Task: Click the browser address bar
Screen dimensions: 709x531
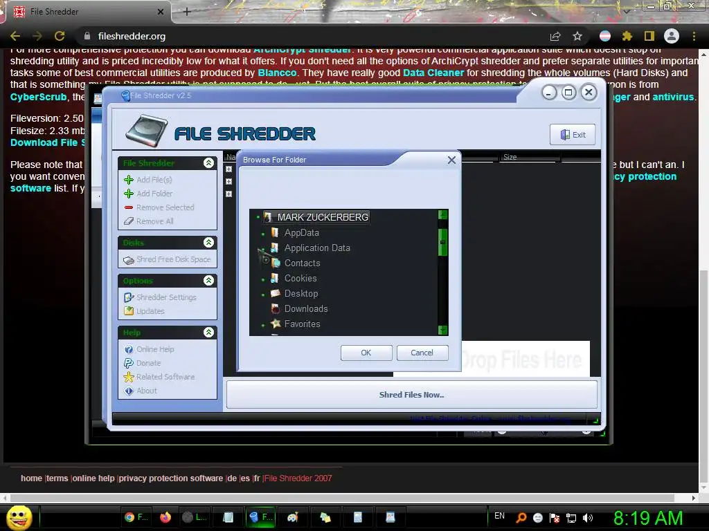Action: (312, 36)
